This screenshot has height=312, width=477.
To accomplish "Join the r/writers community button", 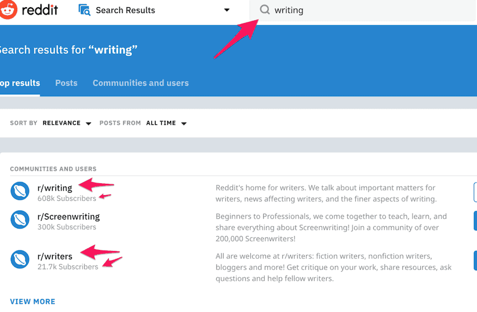I will pos(475,260).
